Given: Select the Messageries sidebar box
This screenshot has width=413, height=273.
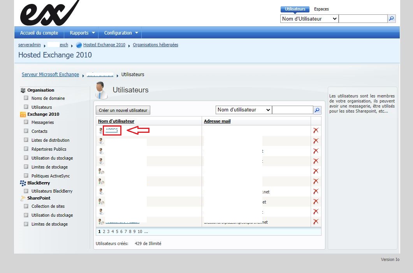Looking at the screenshot, I should [x=26, y=122].
